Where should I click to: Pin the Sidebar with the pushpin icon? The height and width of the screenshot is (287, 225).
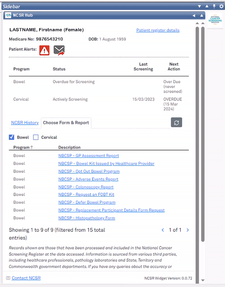pos(214,6)
